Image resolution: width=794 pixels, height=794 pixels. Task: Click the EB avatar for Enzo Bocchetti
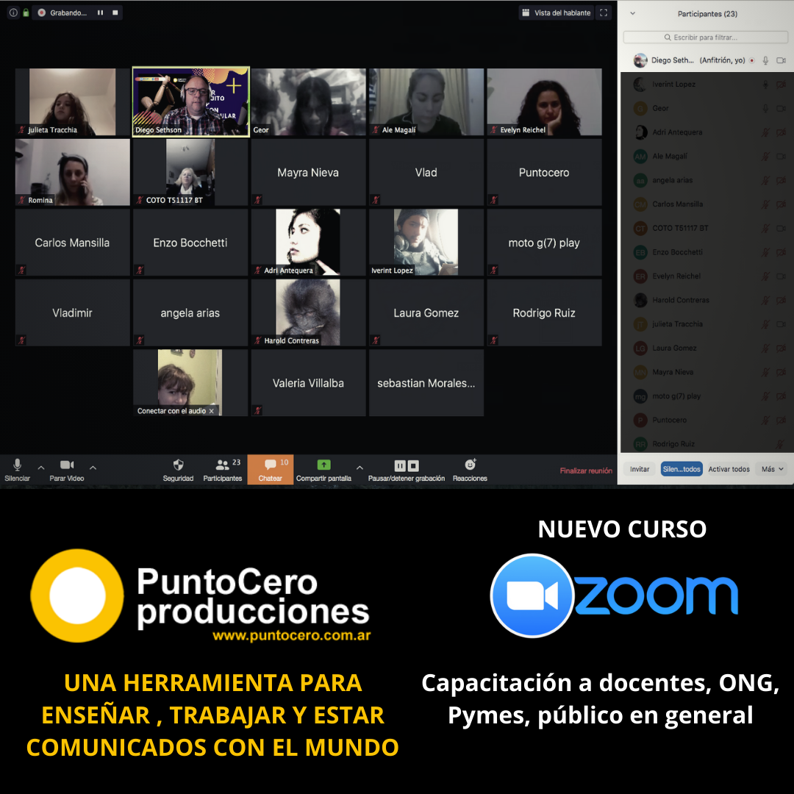click(640, 252)
